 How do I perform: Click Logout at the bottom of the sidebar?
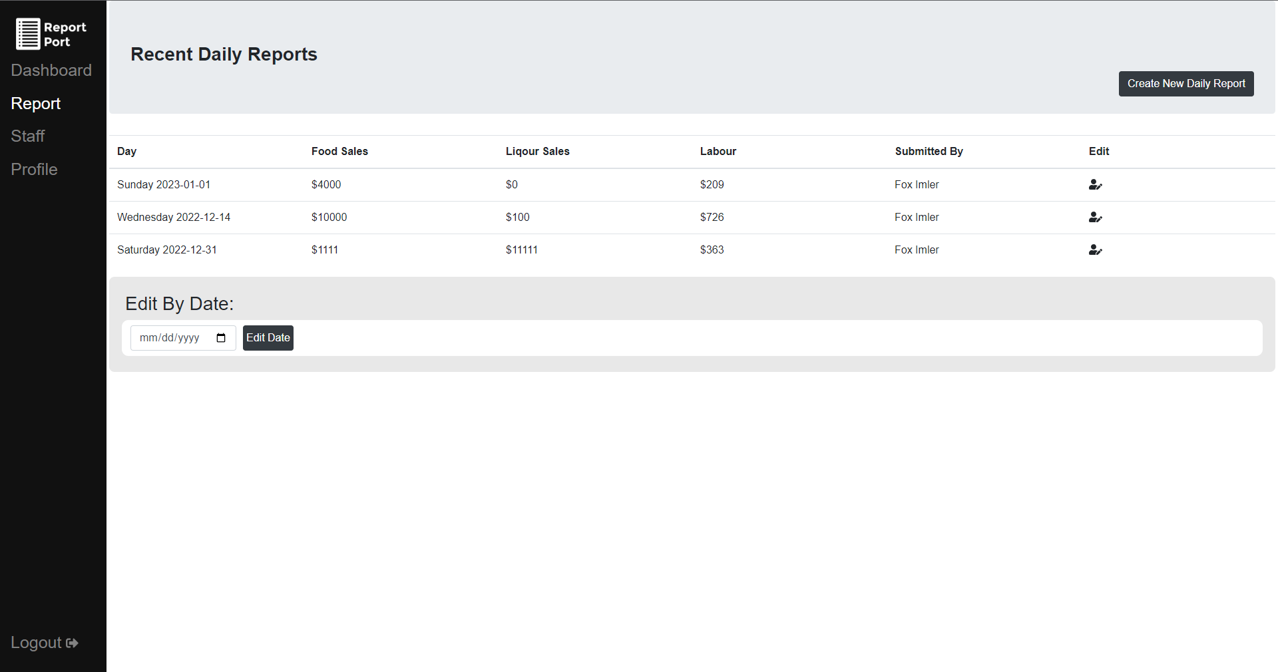[37, 642]
